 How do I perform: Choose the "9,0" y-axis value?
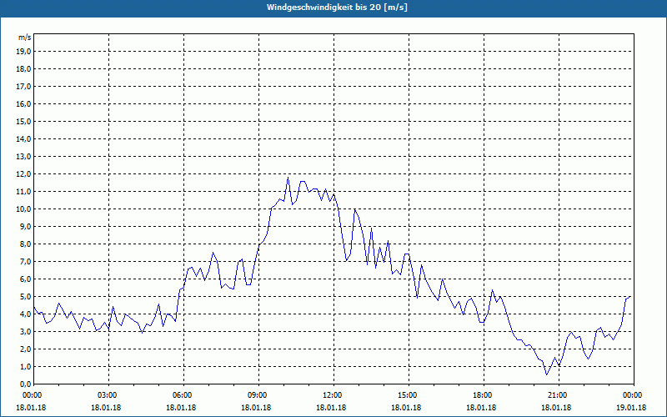[26, 226]
